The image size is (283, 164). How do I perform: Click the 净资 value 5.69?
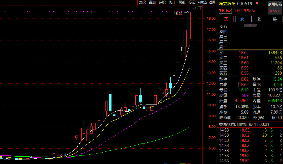point(245,112)
